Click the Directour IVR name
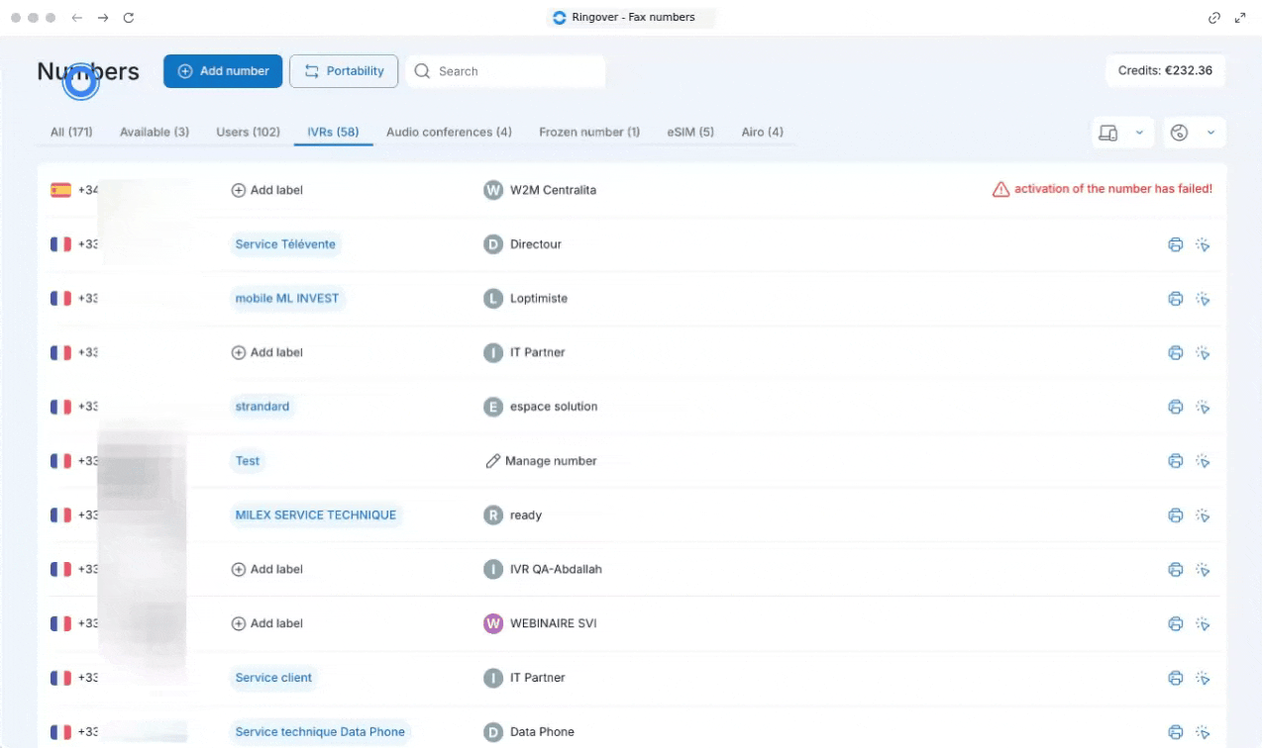Image resolution: width=1262 pixels, height=748 pixels. click(x=536, y=244)
